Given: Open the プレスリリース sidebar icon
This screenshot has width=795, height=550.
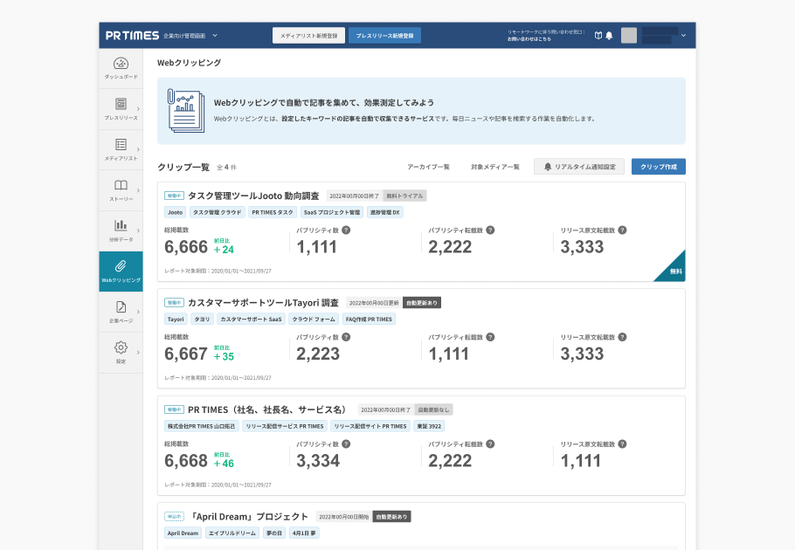Looking at the screenshot, I should (x=121, y=104).
